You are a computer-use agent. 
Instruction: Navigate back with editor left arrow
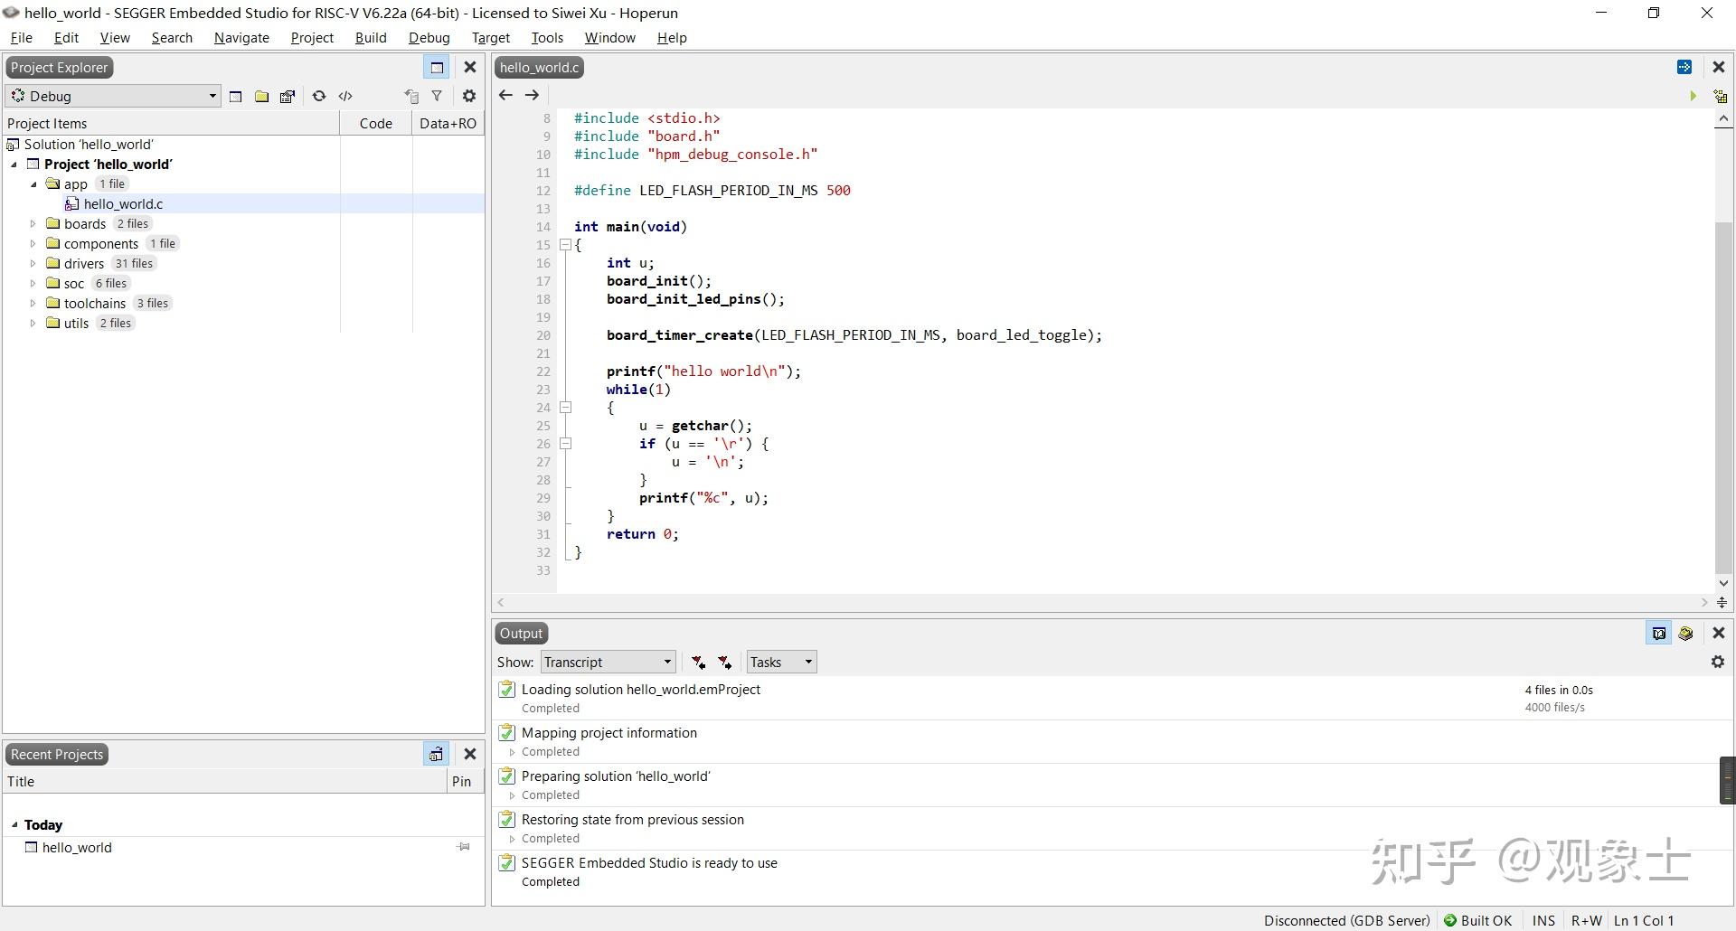point(506,95)
